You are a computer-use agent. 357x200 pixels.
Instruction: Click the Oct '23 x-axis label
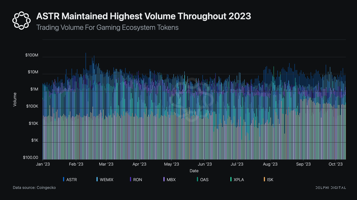[335, 164]
